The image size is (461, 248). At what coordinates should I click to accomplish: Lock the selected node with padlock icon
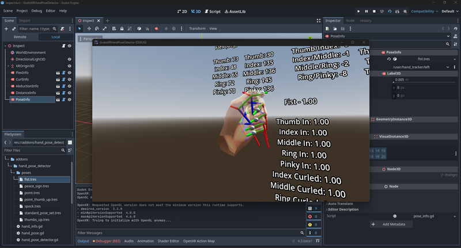[122, 28]
